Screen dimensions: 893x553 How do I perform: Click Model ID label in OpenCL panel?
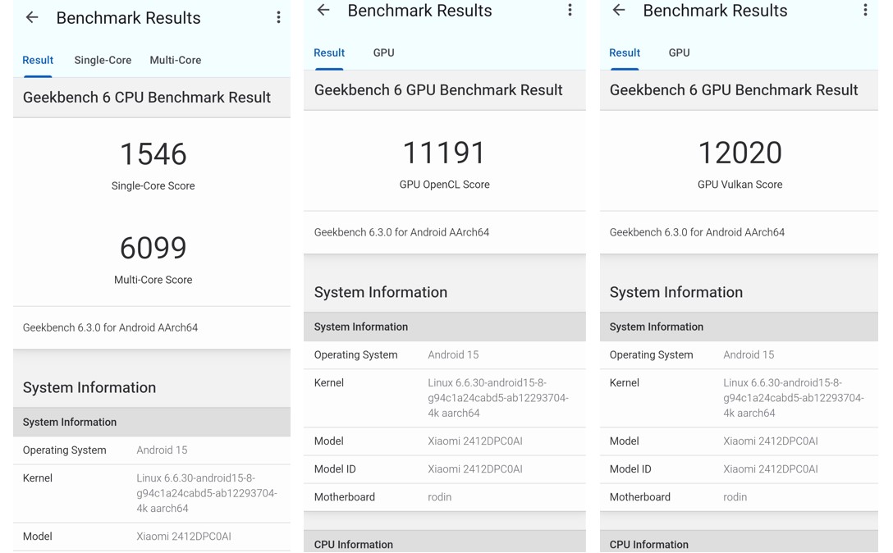tap(335, 469)
